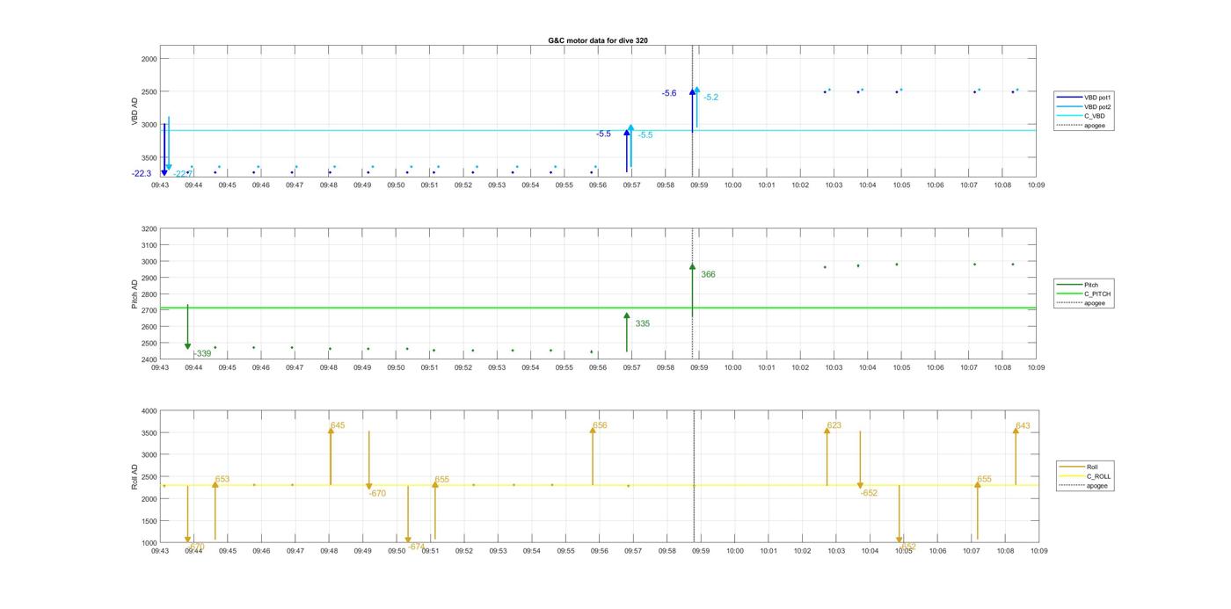Click the '-22.3' VBD annotation
This screenshot has height=609, width=1231.
tap(142, 174)
